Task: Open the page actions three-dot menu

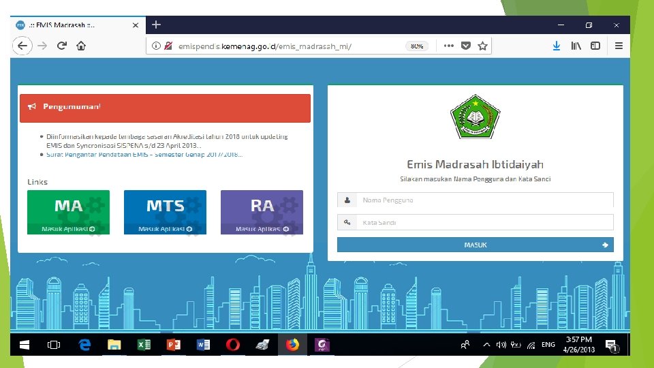Action: click(448, 46)
